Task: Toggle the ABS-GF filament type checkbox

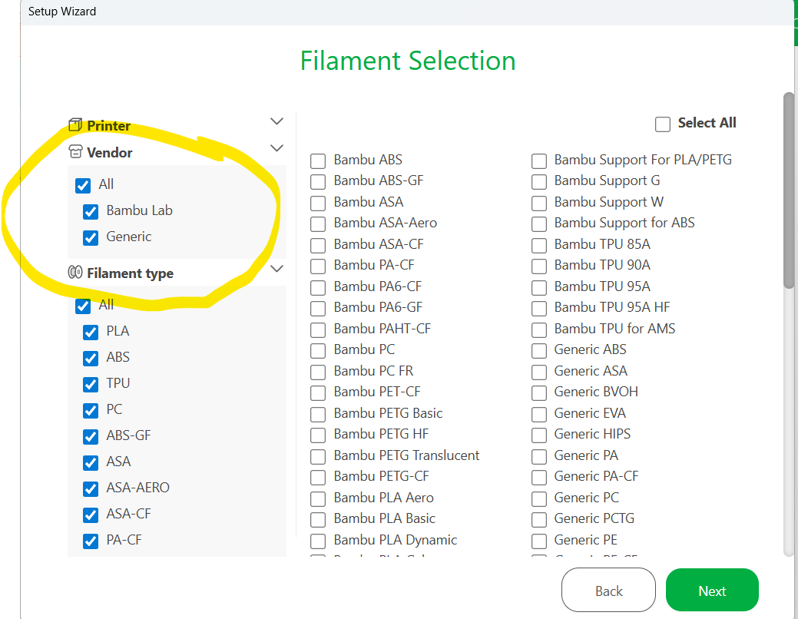Action: [91, 437]
